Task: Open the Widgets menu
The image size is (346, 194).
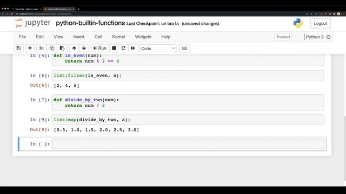Action: 143,37
